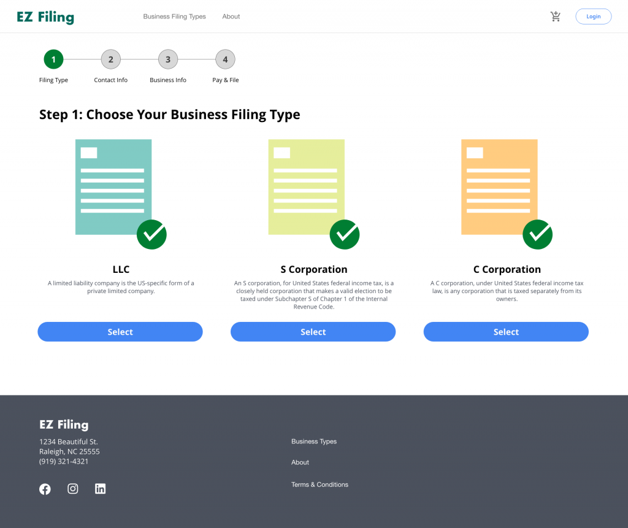Jump to step 3 Business Info
Viewport: 628px width, 528px height.
[168, 59]
